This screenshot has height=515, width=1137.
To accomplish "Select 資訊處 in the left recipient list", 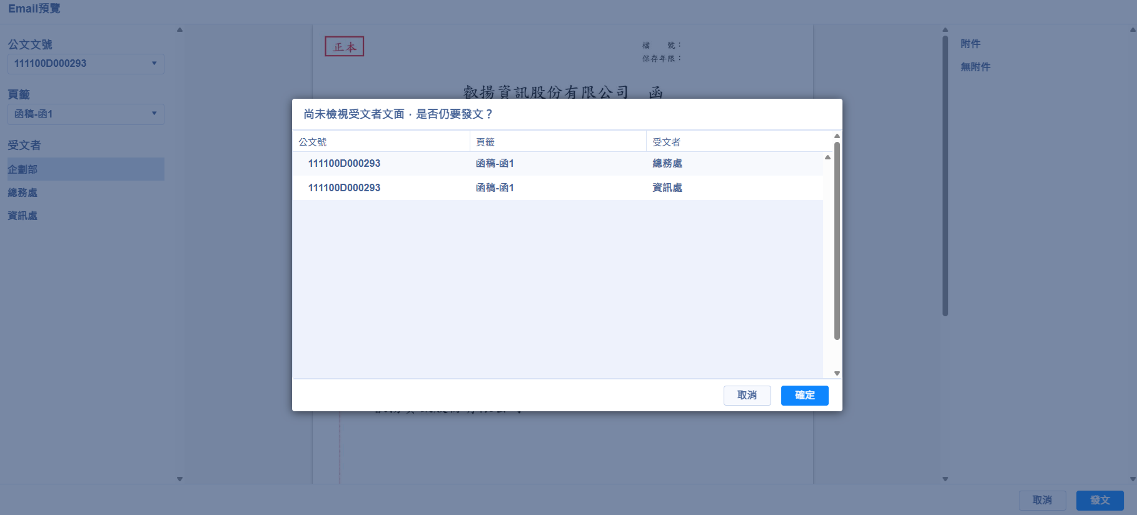I will [x=23, y=216].
